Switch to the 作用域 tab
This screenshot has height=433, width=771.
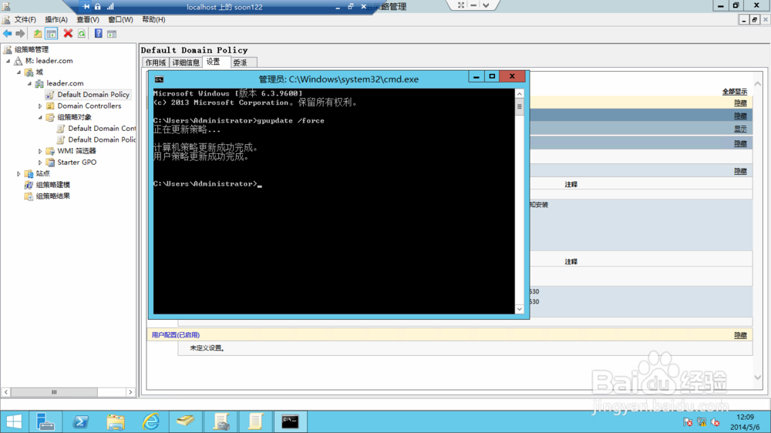pyautogui.click(x=156, y=63)
